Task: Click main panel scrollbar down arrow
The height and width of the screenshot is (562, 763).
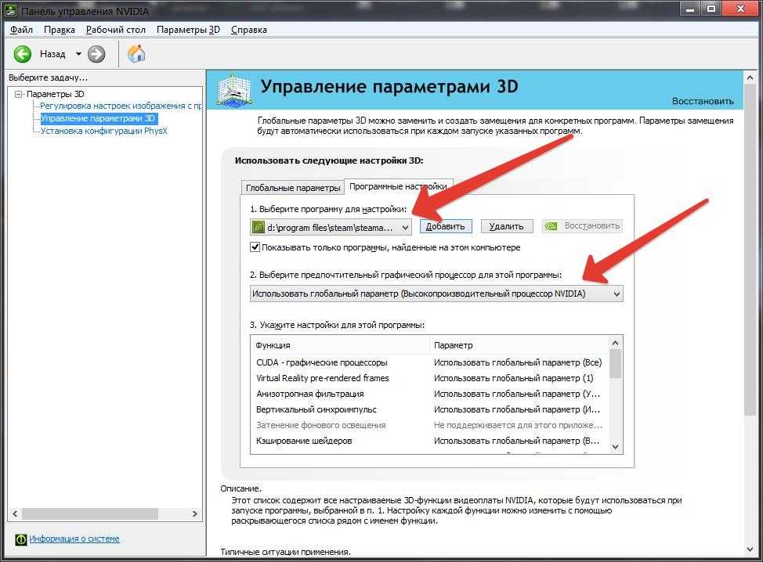Action: coord(750,549)
